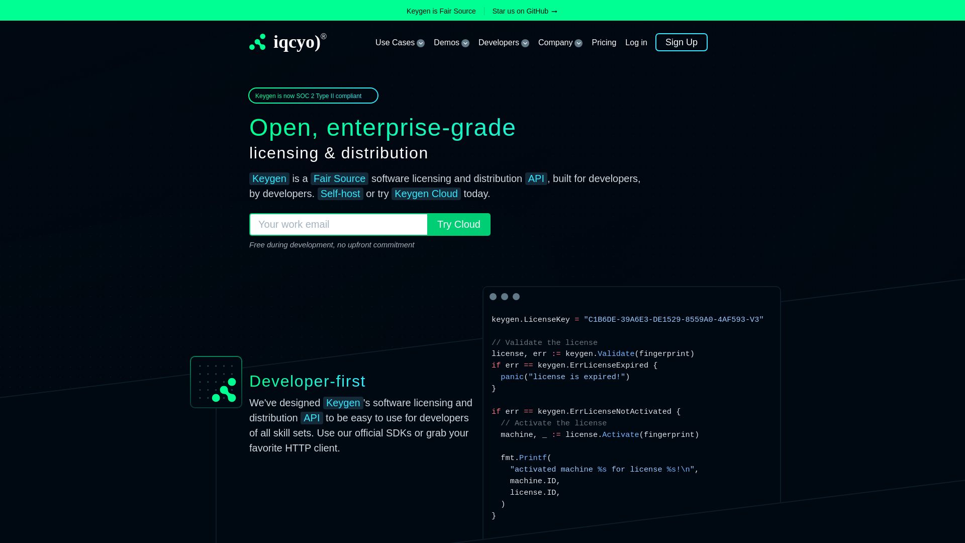
Task: Open the Log in page
Action: [636, 43]
